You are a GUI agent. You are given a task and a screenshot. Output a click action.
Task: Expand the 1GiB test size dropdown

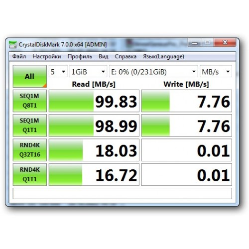point(88,72)
